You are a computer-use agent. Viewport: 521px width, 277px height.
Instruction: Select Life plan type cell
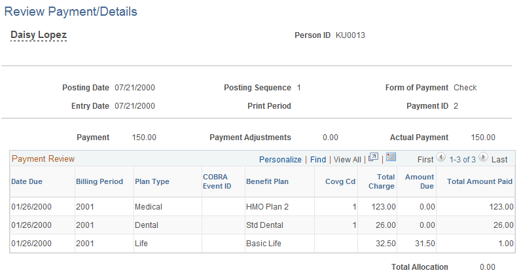pyautogui.click(x=141, y=244)
